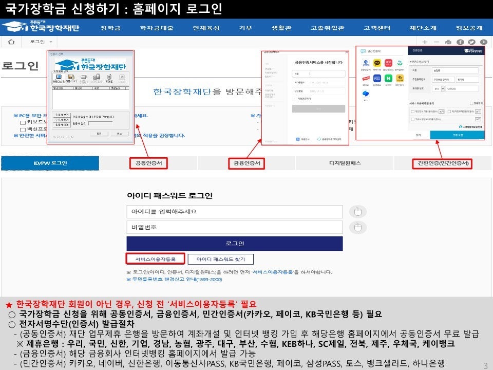Open the 고객센터 menu
493x370 pixels.
(x=377, y=28)
